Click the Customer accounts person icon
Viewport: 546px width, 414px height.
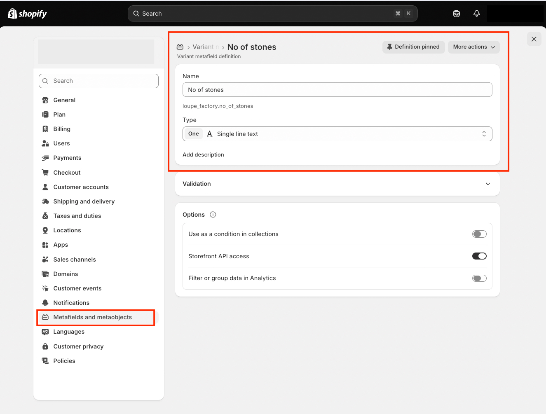pos(45,187)
